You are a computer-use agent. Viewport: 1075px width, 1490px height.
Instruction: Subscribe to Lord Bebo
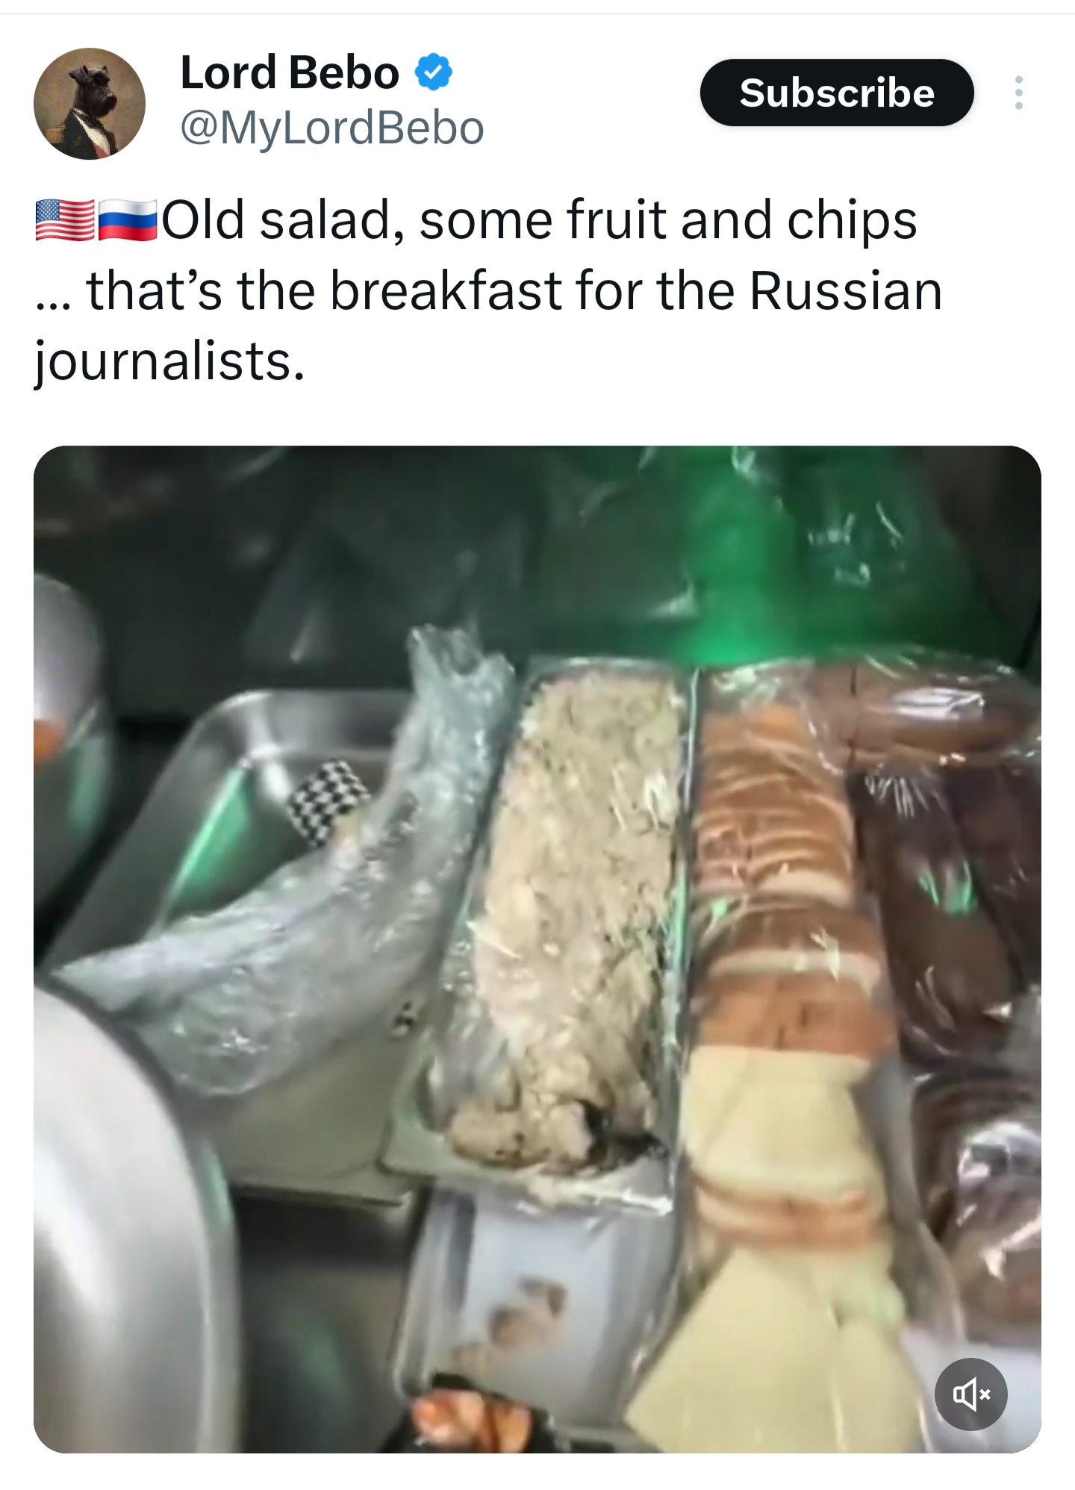[x=837, y=93]
